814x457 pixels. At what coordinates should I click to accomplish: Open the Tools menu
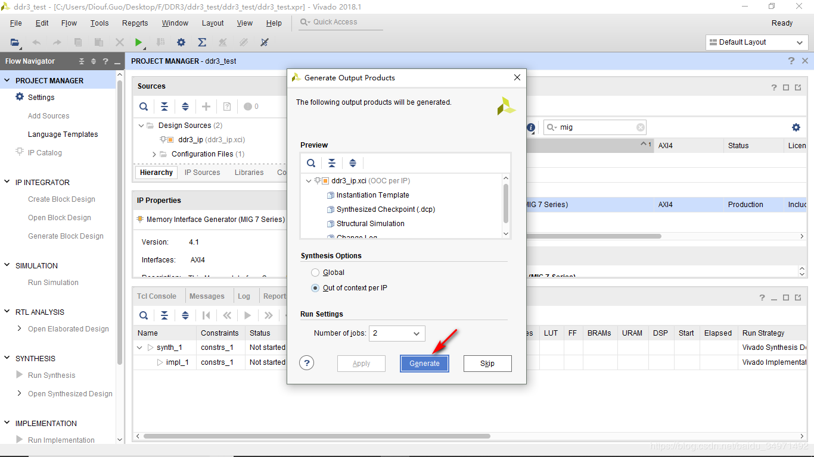click(100, 23)
